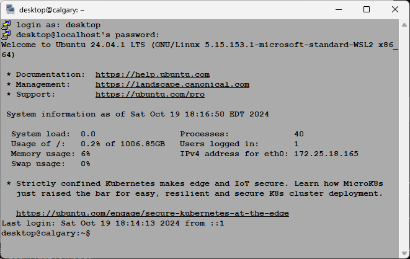
Task: Click the desktop@calgary:~$ command prompt line
Action: click(46, 233)
